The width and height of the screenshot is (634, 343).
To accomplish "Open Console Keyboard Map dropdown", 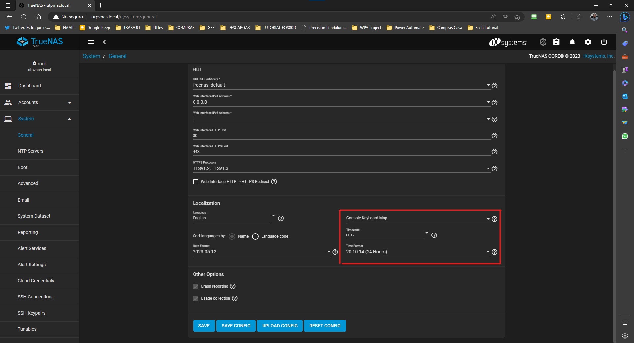I will point(418,218).
